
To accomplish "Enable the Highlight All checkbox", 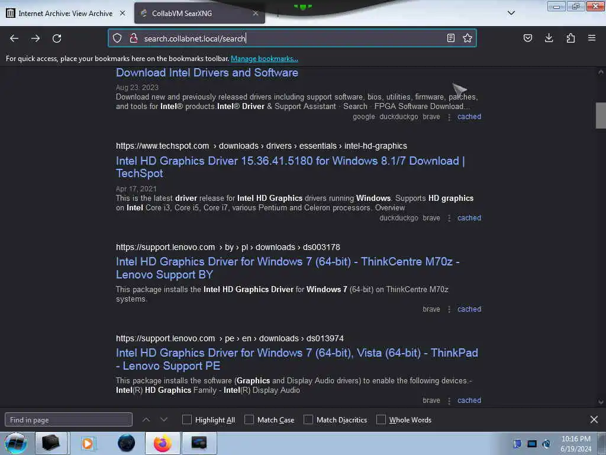I will coord(186,419).
